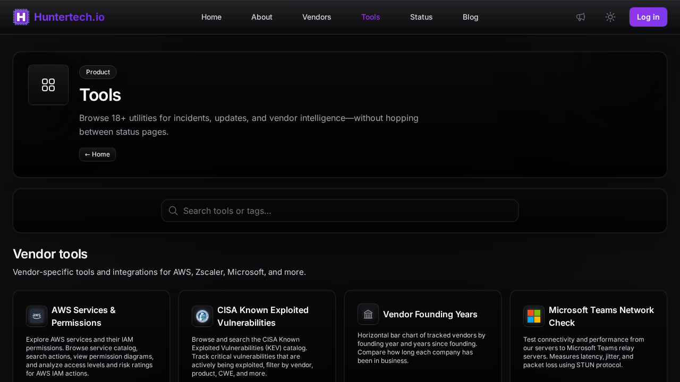Toggle the light/dark theme sun icon
The image size is (680, 382).
click(610, 17)
